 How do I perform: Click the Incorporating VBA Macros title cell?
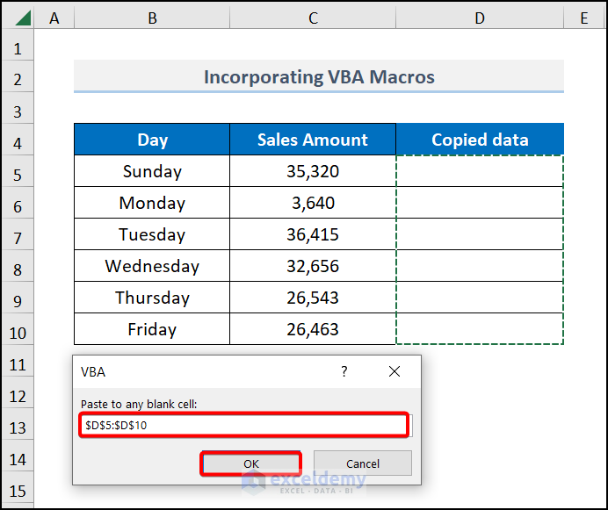pos(319,77)
